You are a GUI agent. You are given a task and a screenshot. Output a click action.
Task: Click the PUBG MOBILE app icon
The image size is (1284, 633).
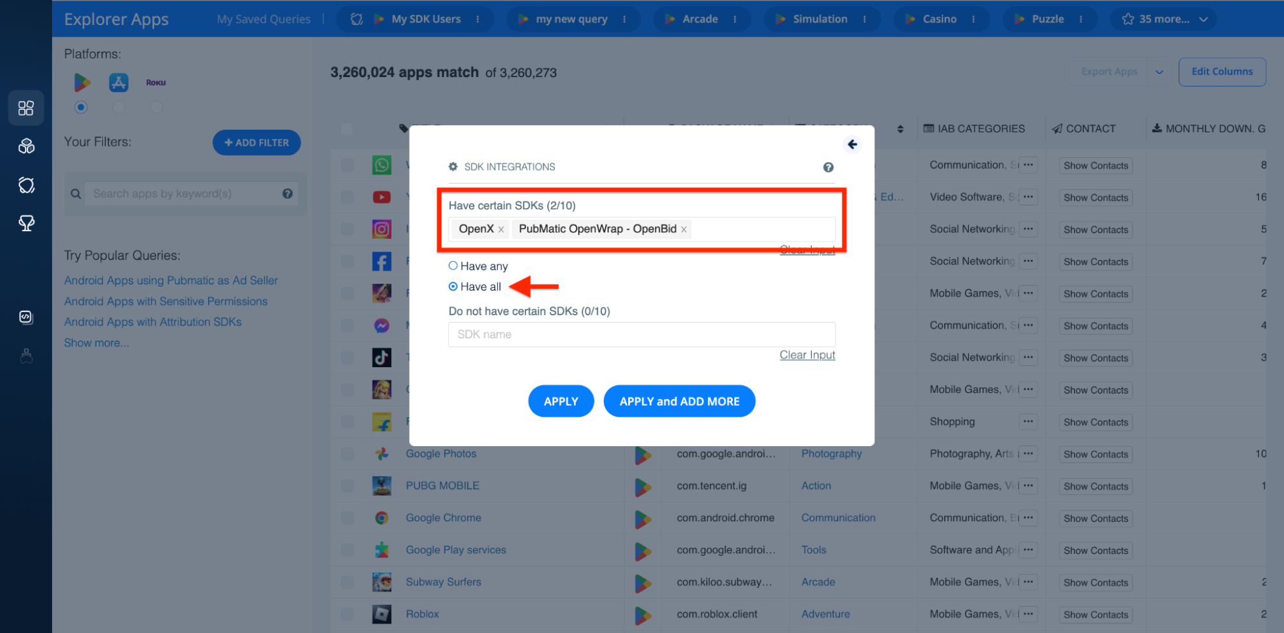(382, 486)
